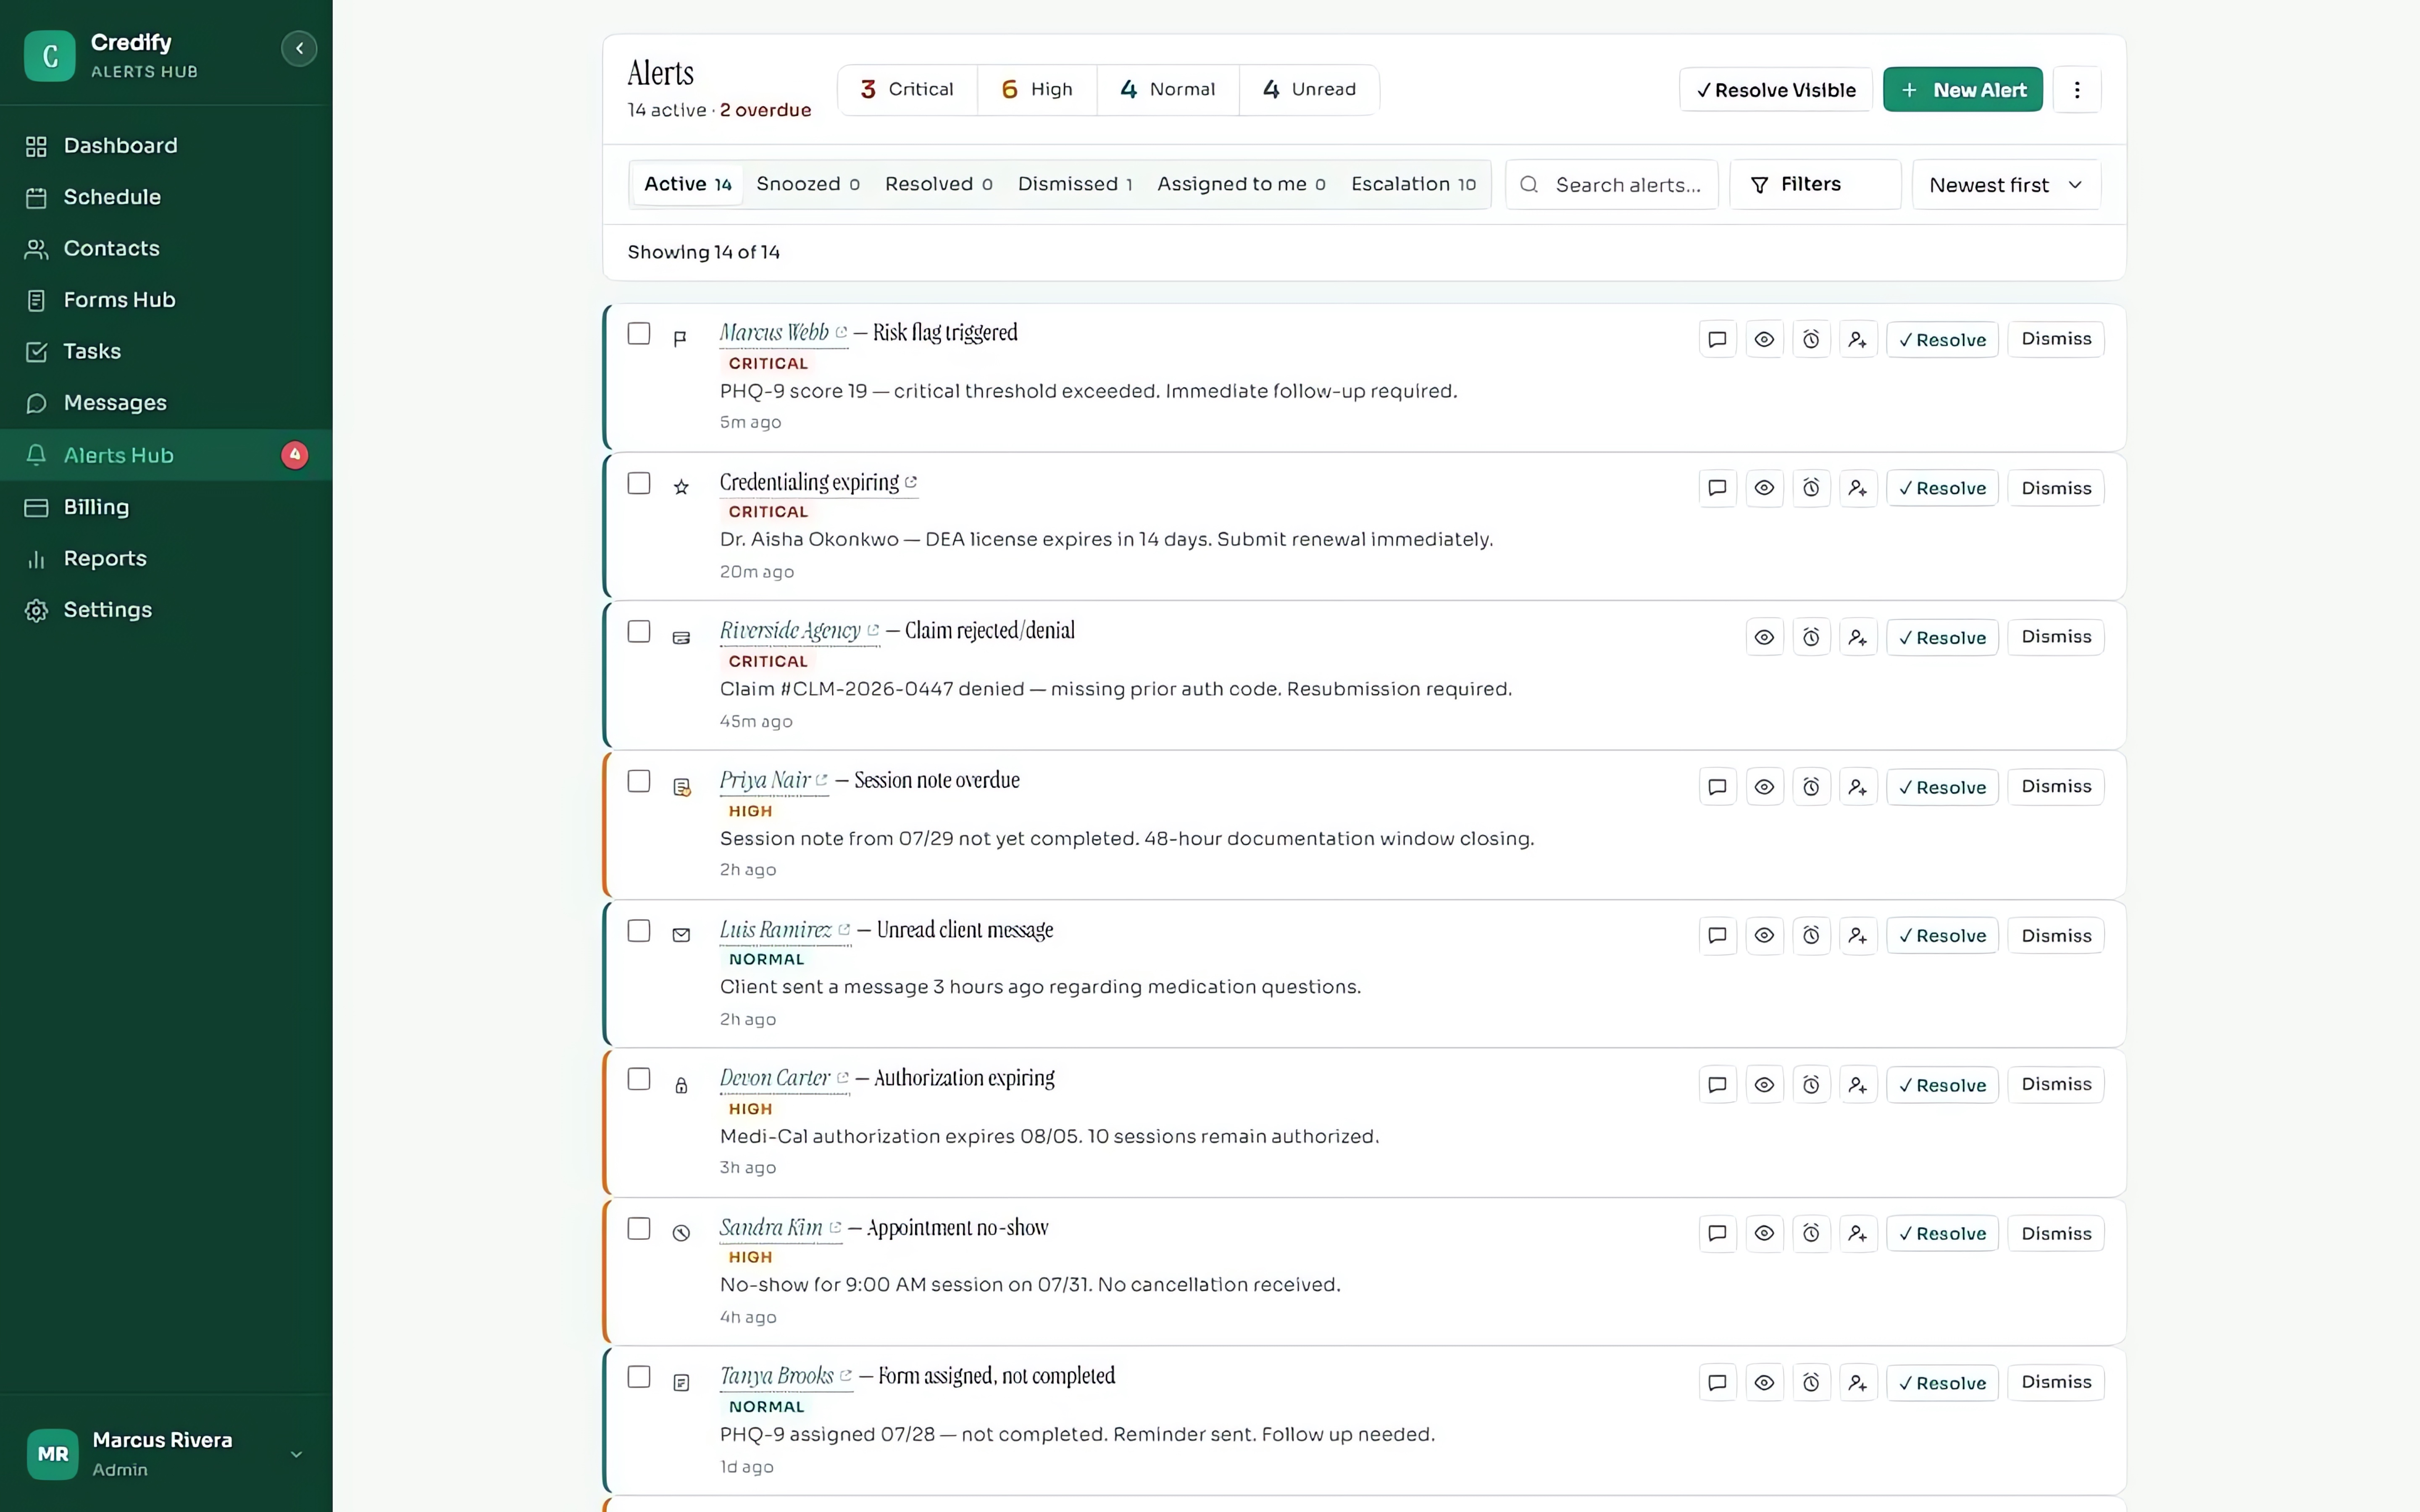Open external link icon beside Credentialing expiring
This screenshot has width=2420, height=1512.
(911, 482)
